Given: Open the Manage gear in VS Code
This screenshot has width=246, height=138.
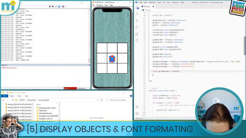Looking at the screenshot, I should pos(137,113).
